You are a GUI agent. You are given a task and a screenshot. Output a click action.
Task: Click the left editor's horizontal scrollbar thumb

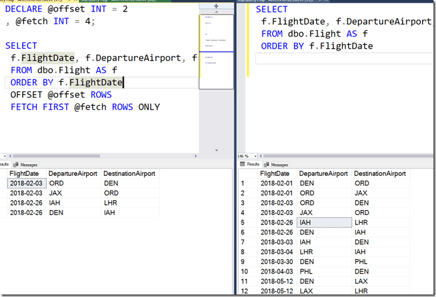pyautogui.click(x=56, y=156)
